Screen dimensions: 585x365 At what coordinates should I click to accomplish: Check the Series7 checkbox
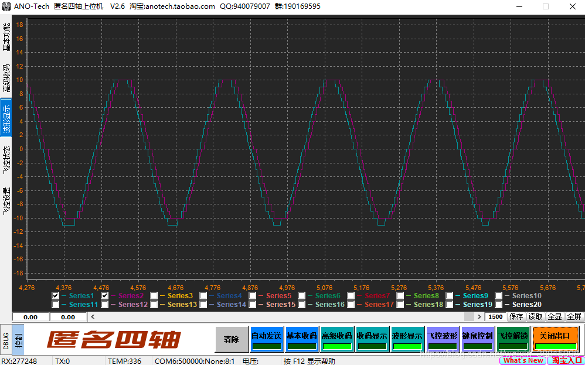351,296
